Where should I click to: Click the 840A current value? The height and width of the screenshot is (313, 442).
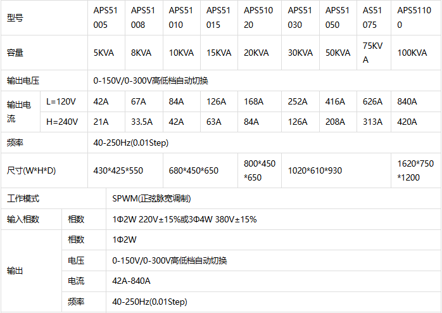click(407, 101)
